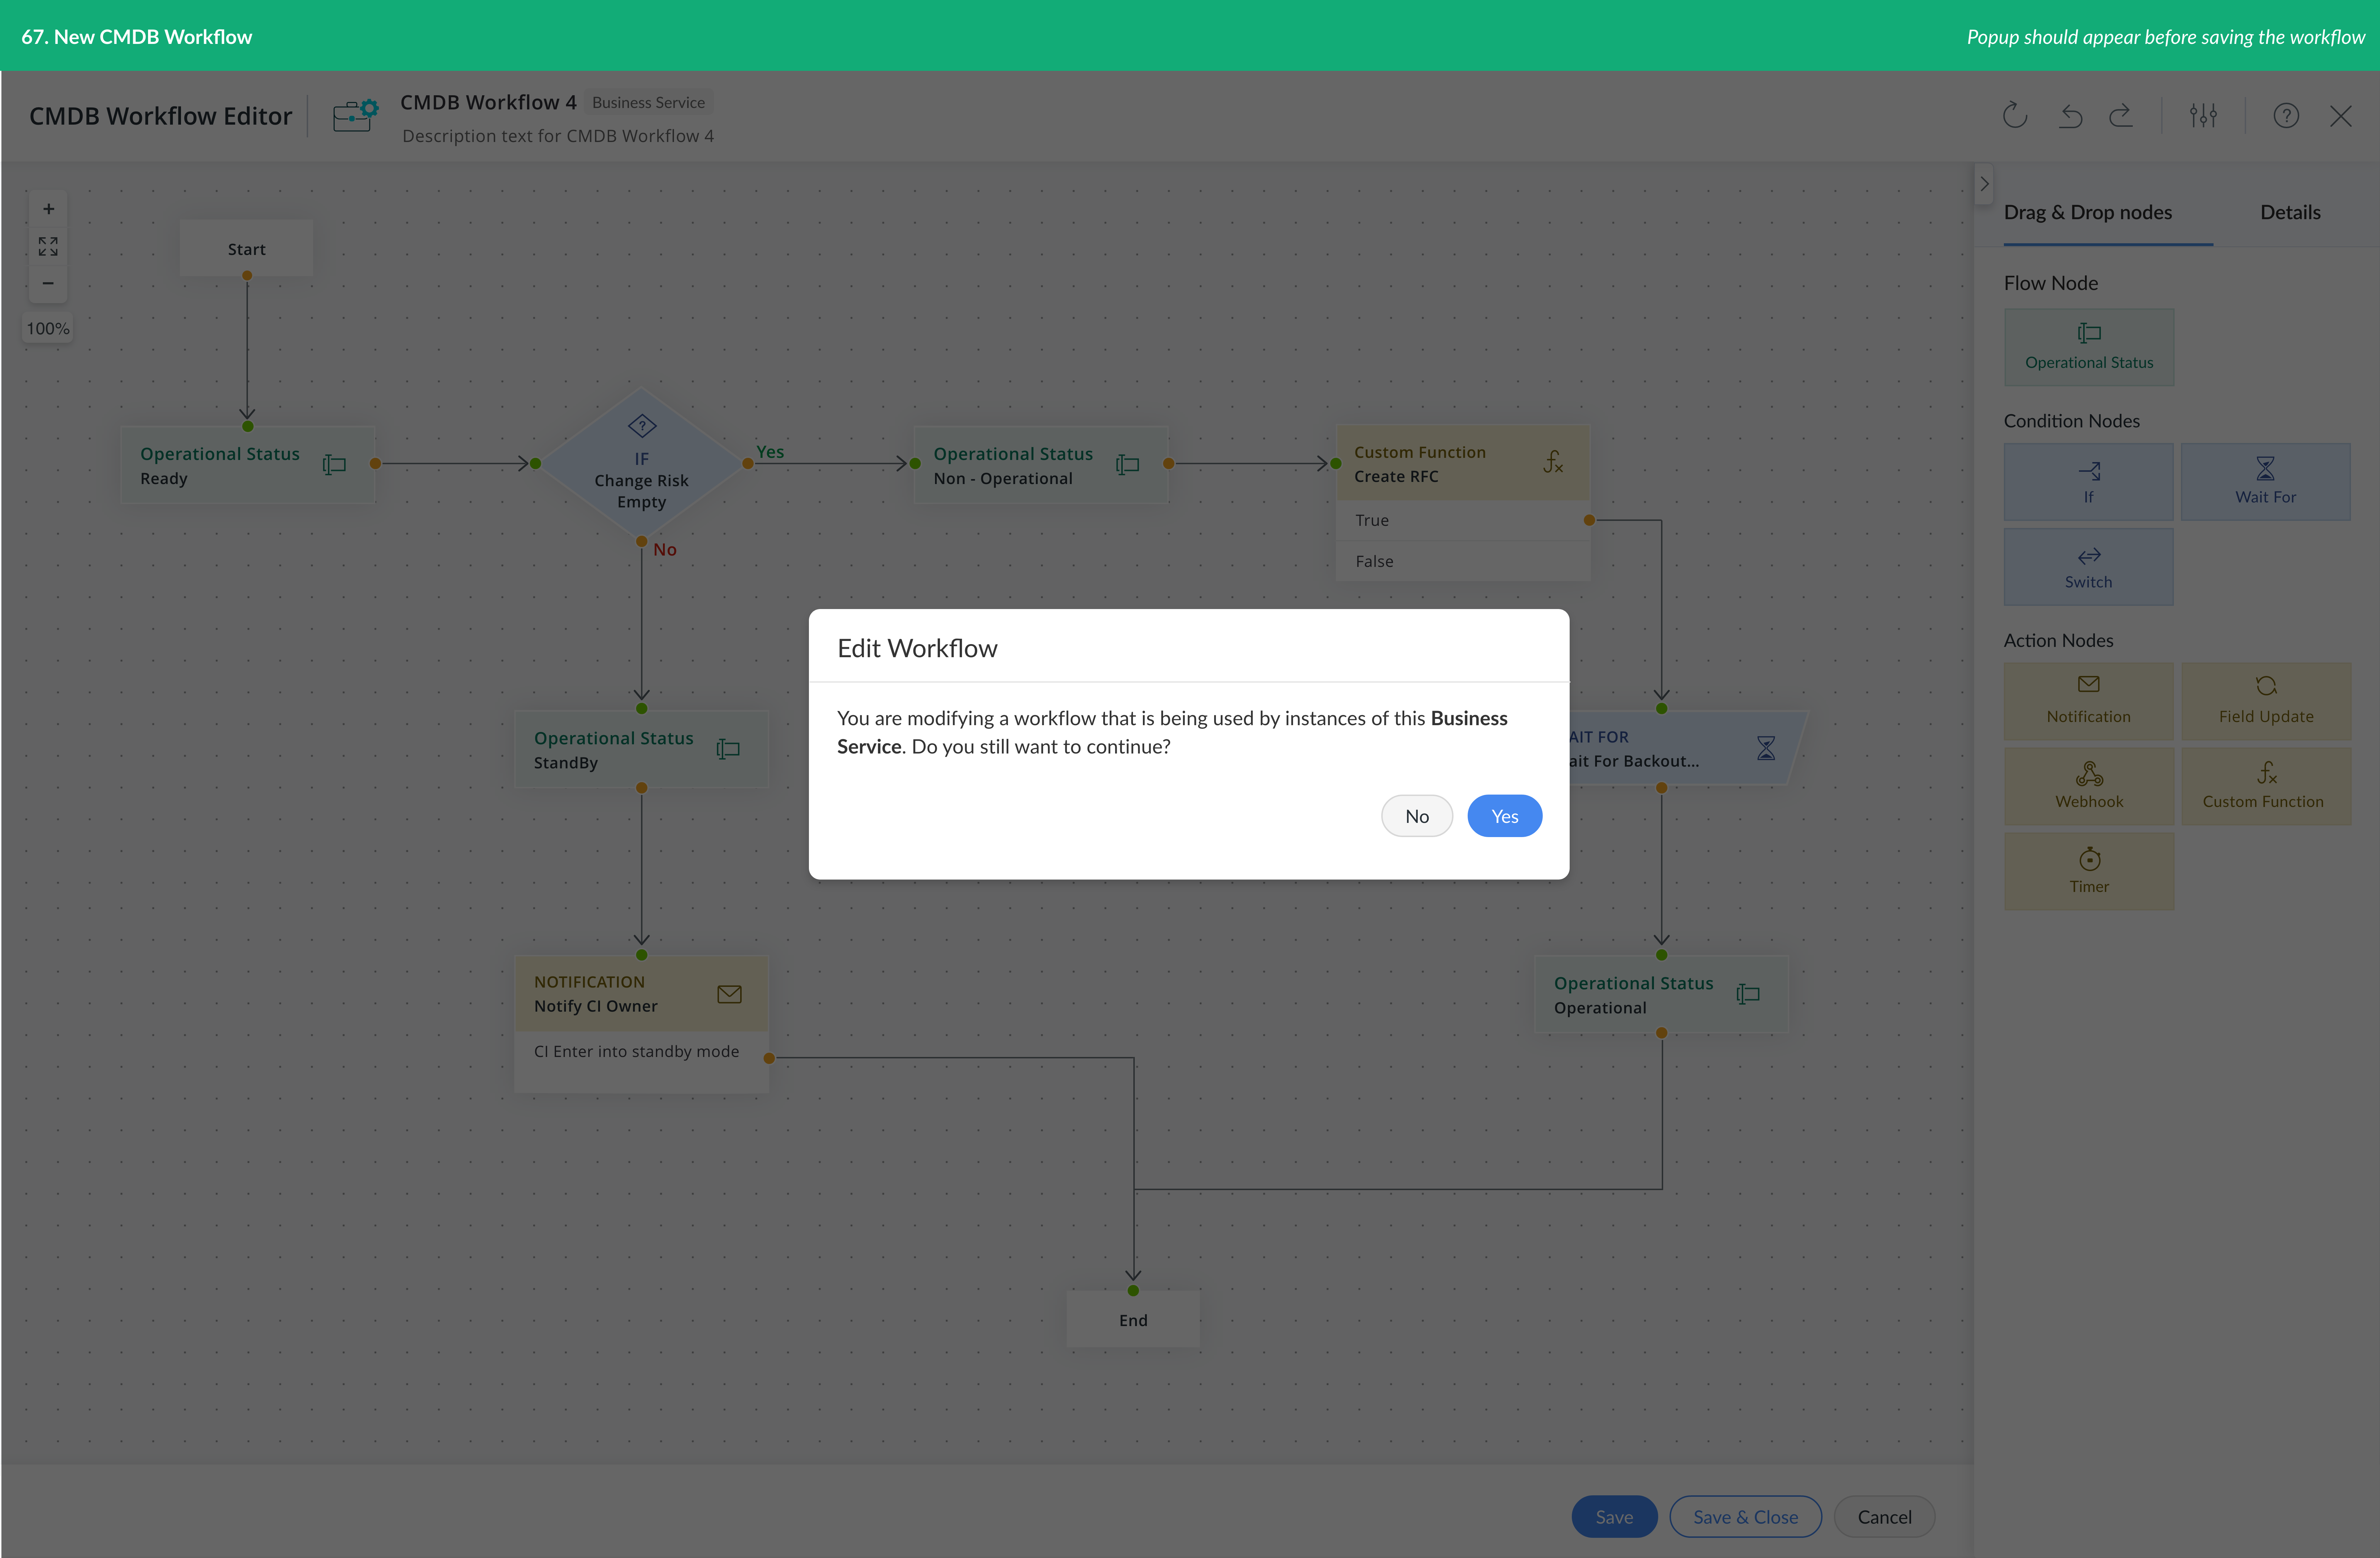Close the workflow editor with X icon
The height and width of the screenshot is (1558, 2380).
point(2341,116)
